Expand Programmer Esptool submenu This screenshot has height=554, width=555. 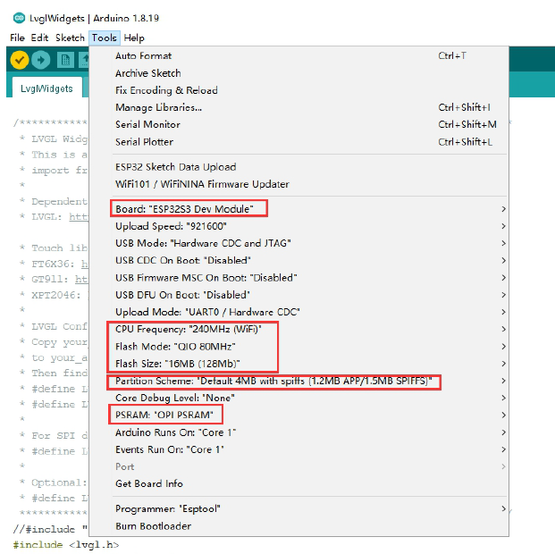pos(299,508)
